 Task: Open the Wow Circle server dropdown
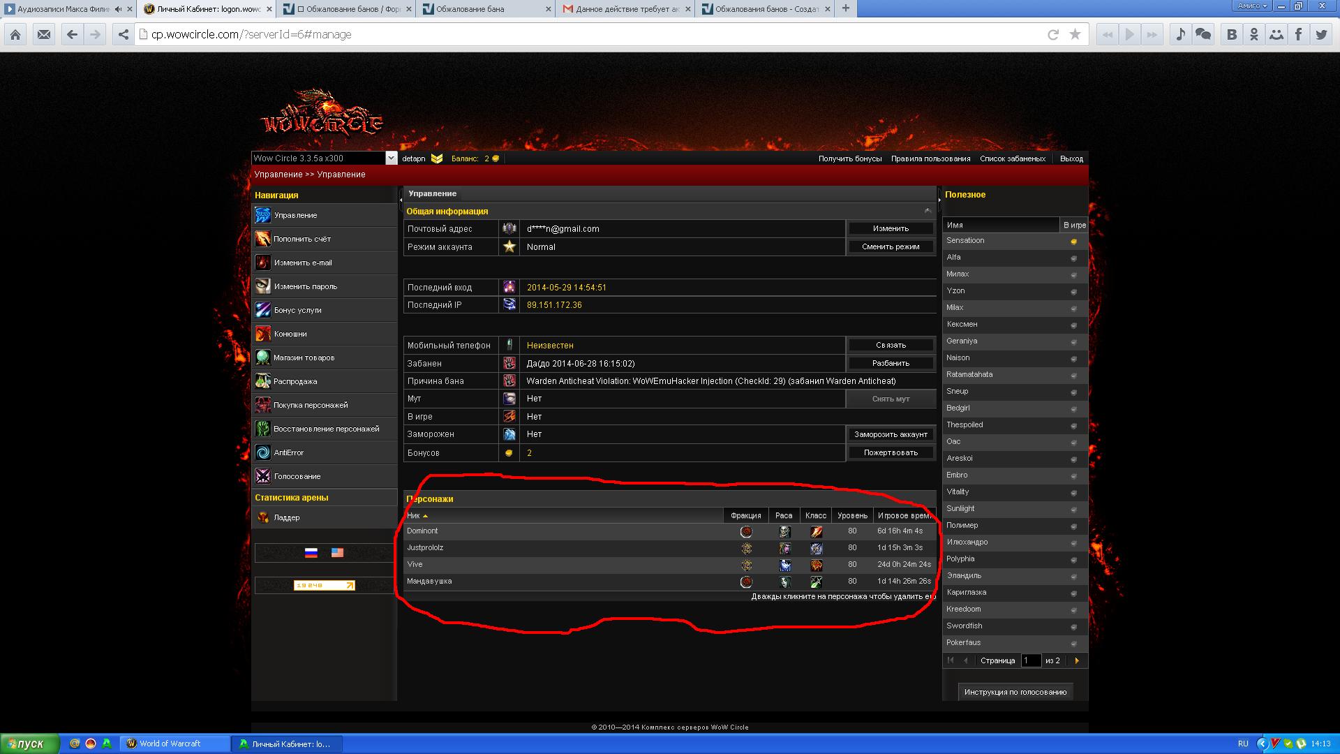391,158
